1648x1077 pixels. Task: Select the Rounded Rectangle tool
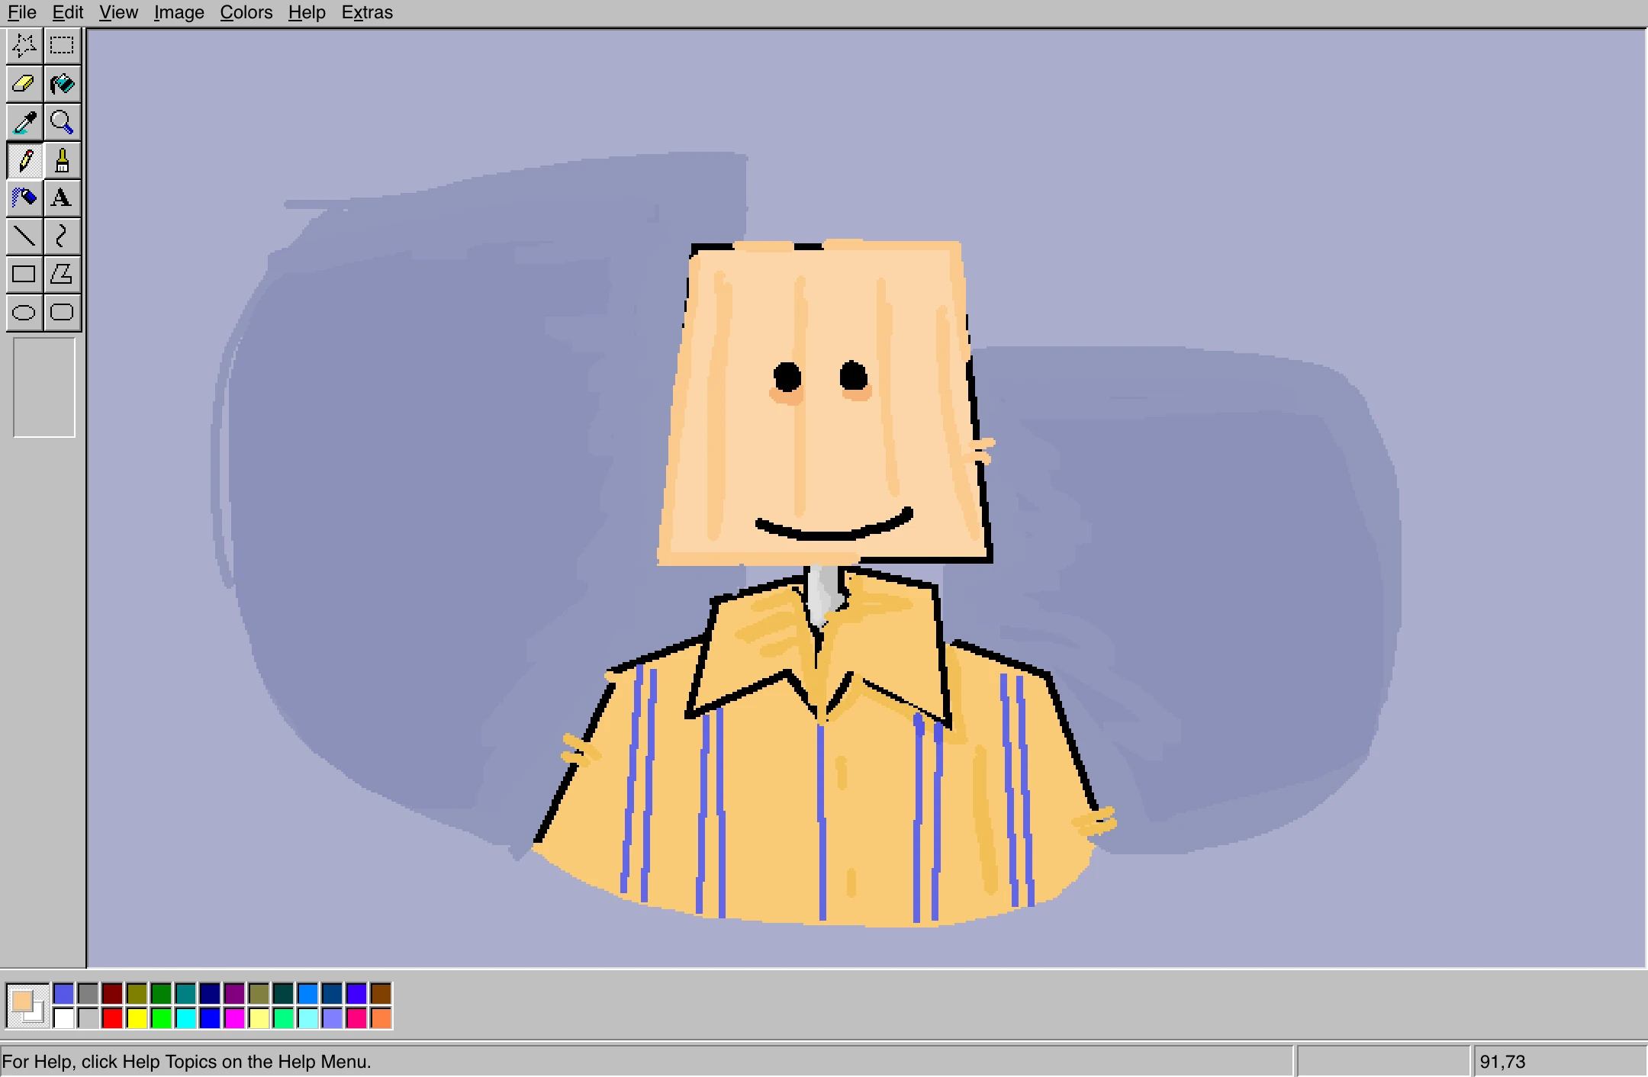[x=62, y=313]
